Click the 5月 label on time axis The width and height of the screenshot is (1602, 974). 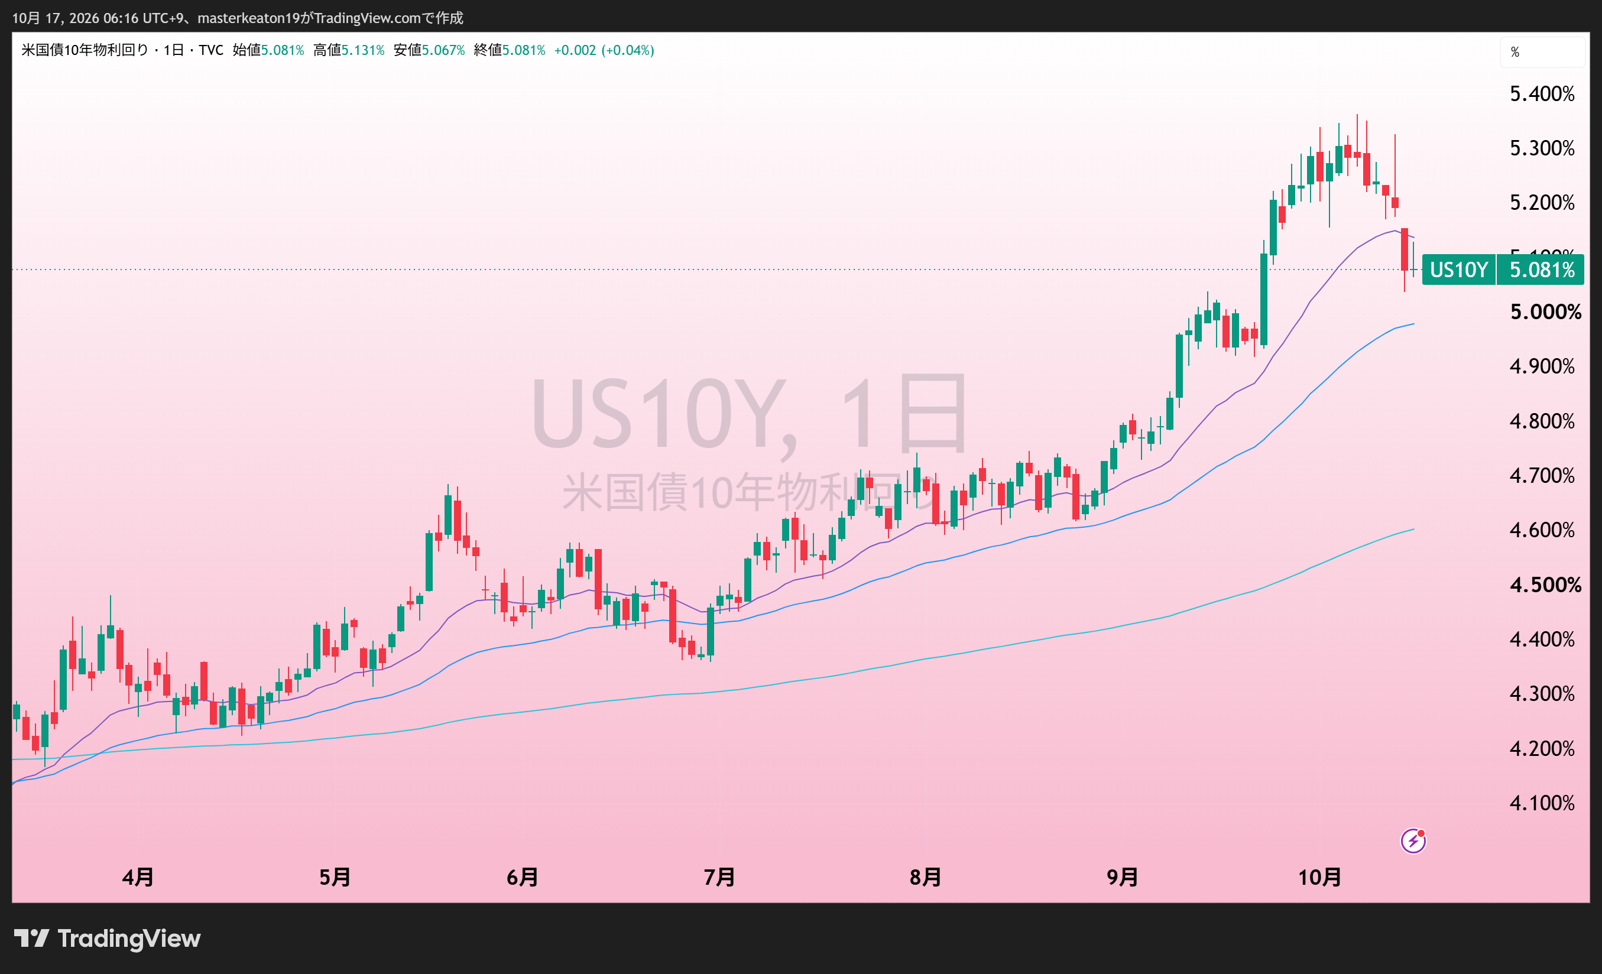point(335,877)
